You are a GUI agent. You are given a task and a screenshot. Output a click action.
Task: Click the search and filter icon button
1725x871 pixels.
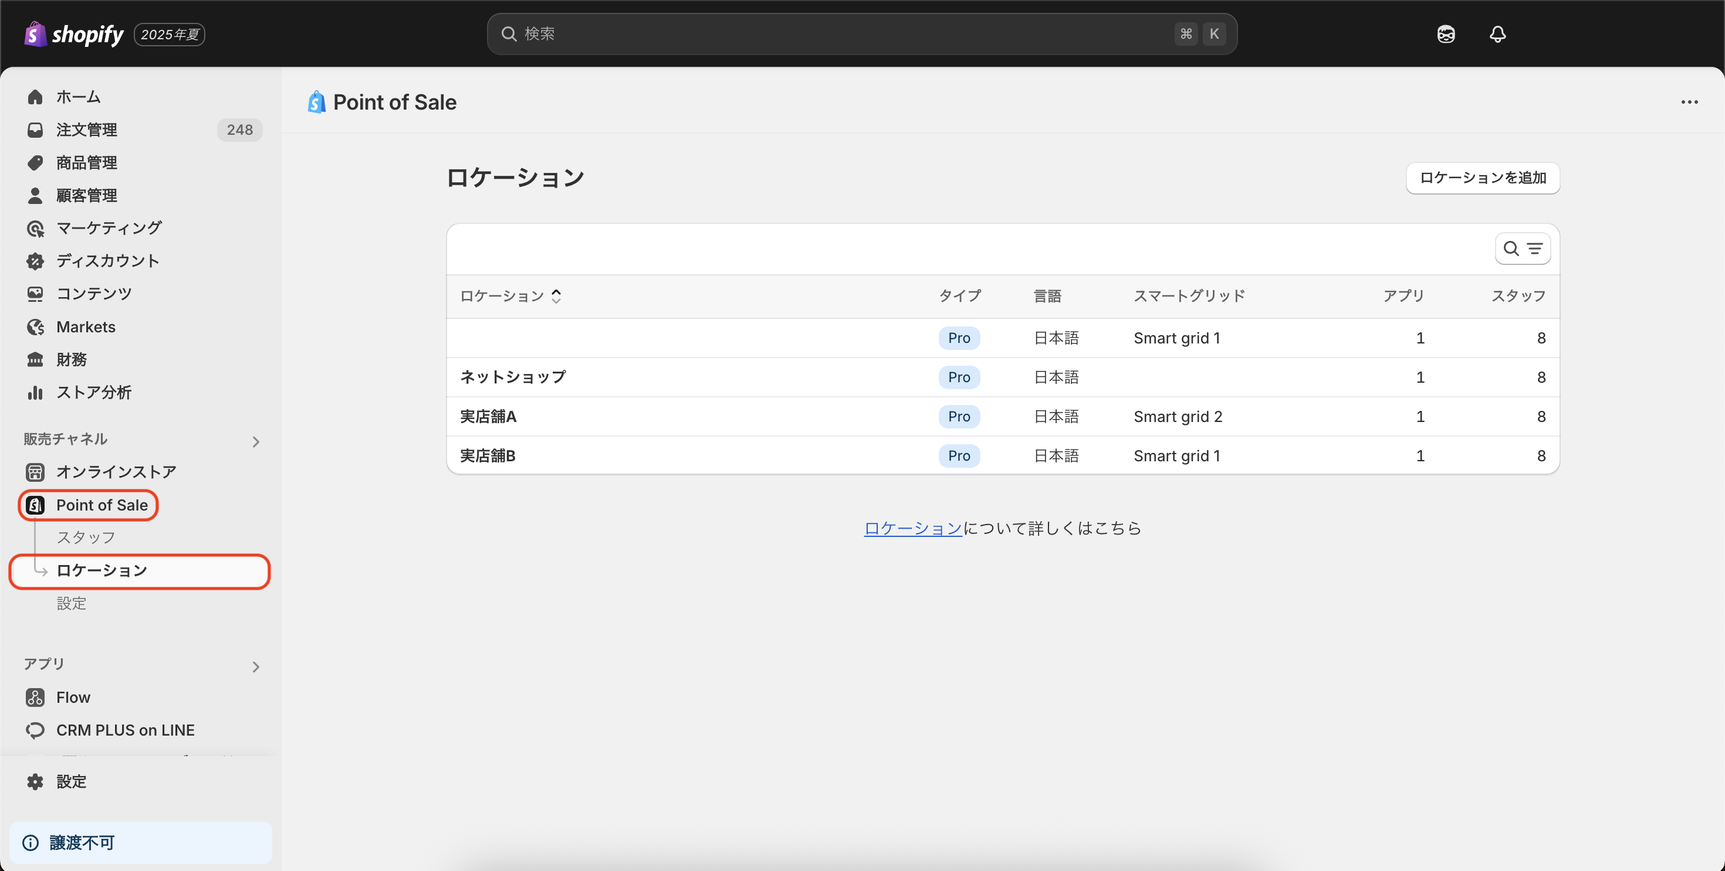tap(1522, 249)
